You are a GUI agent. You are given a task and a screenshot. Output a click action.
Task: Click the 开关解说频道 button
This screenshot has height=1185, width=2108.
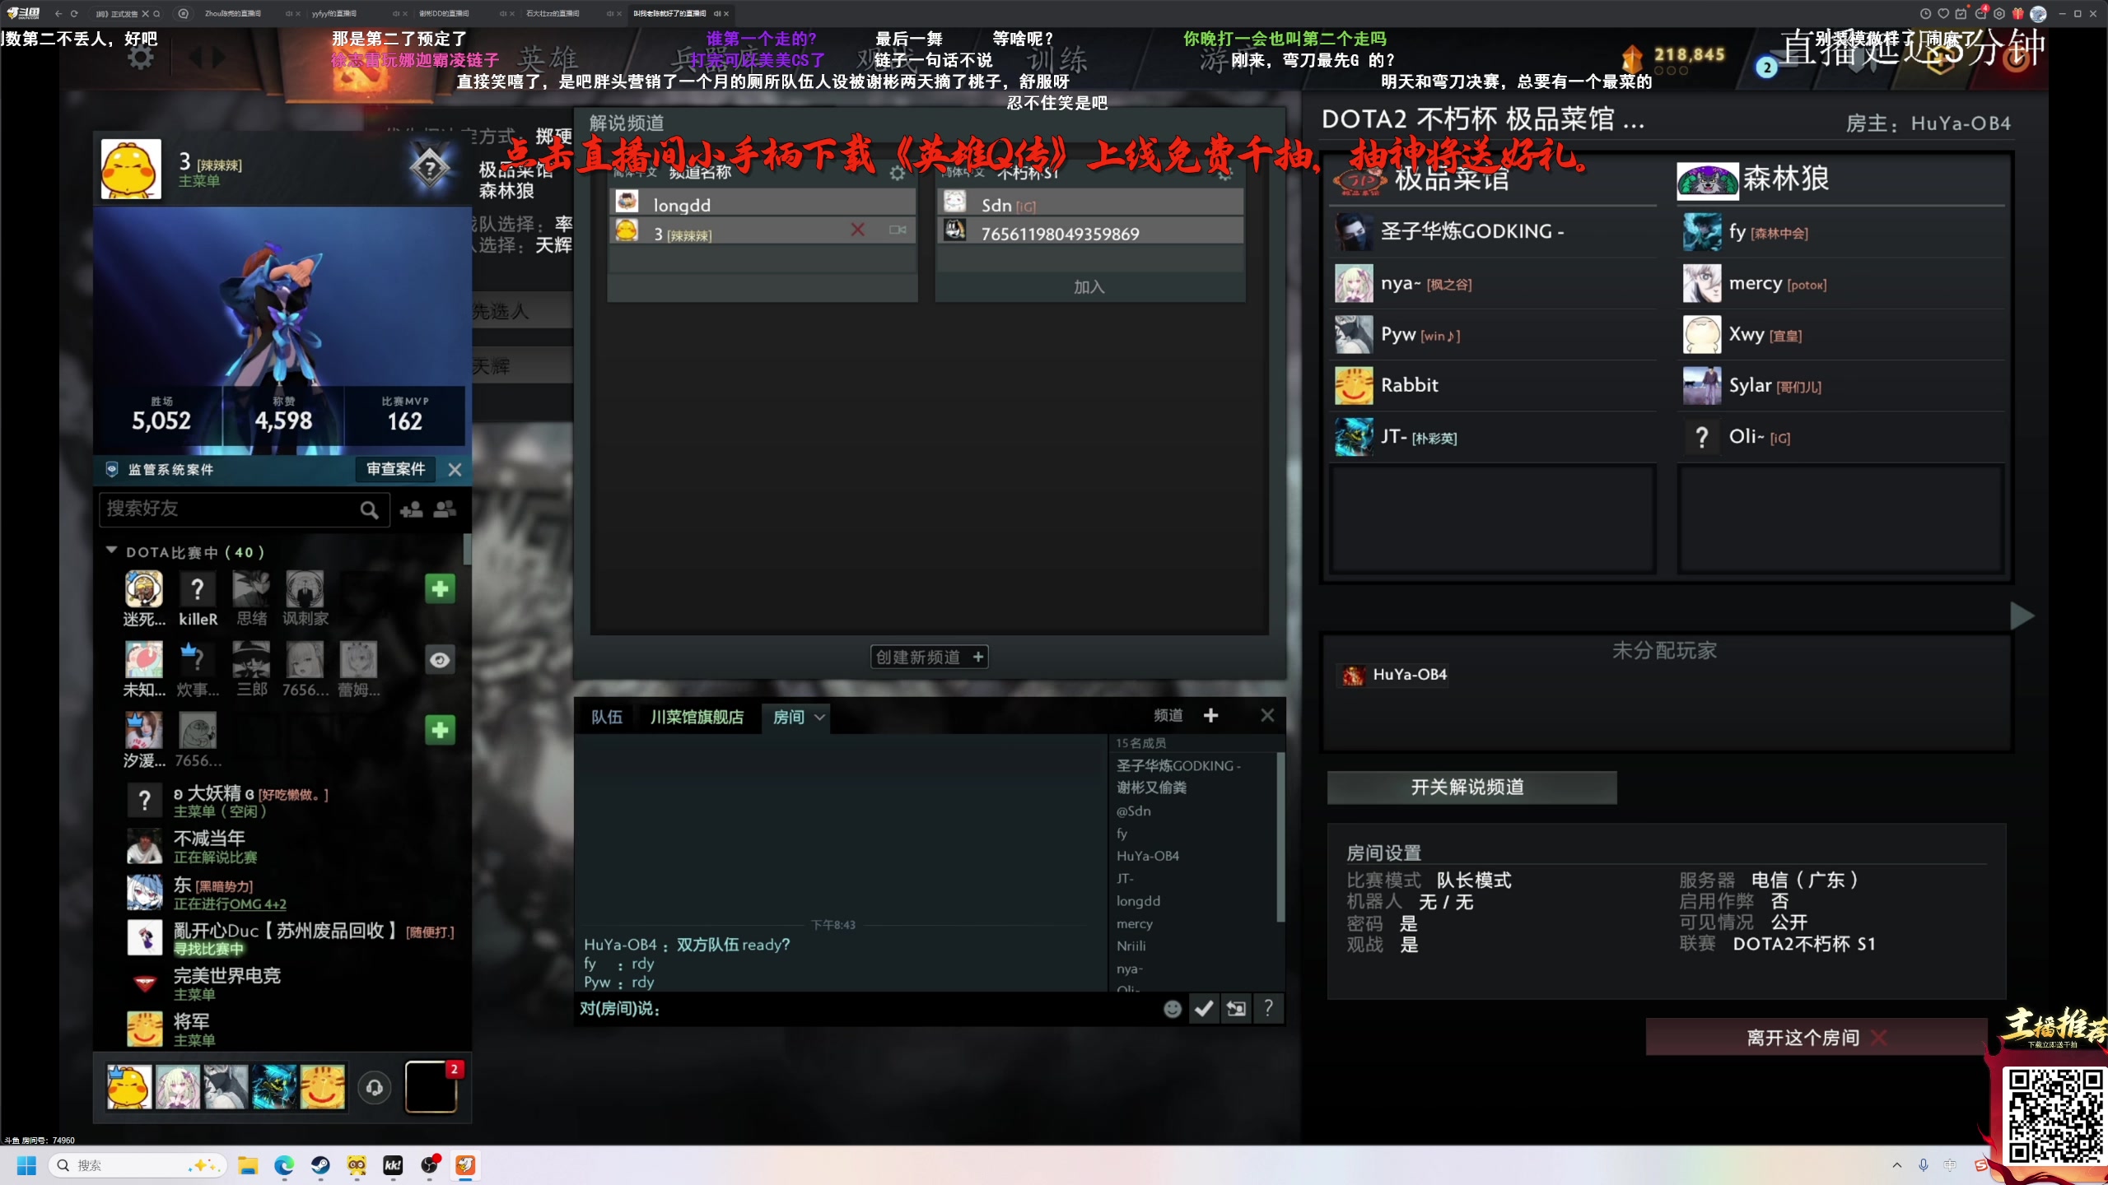pyautogui.click(x=1471, y=788)
